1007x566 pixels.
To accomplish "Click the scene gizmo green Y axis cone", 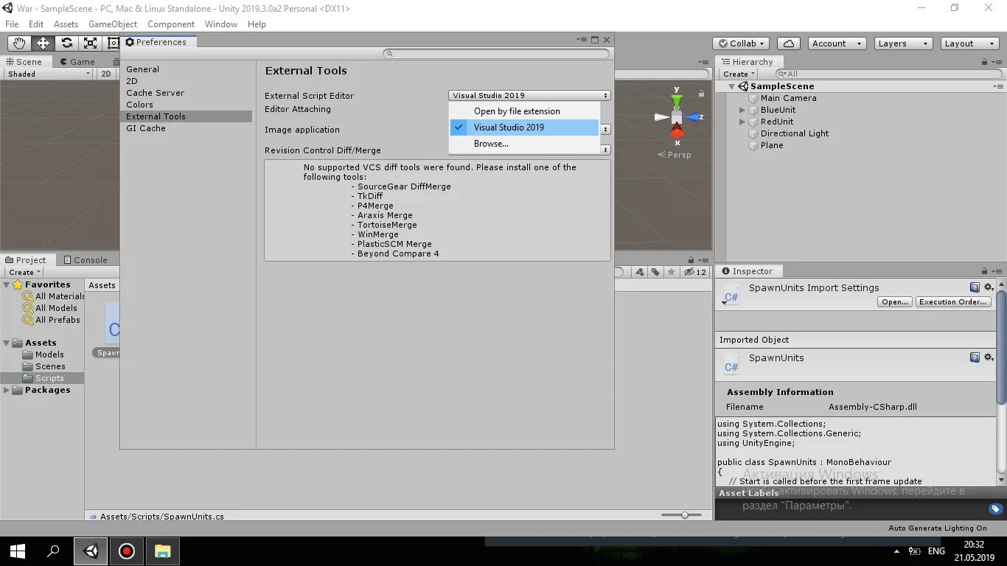I will coord(677,100).
